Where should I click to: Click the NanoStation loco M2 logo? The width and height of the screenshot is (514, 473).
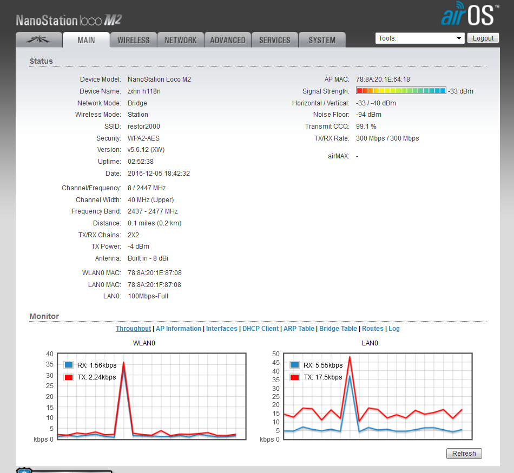[x=69, y=21]
